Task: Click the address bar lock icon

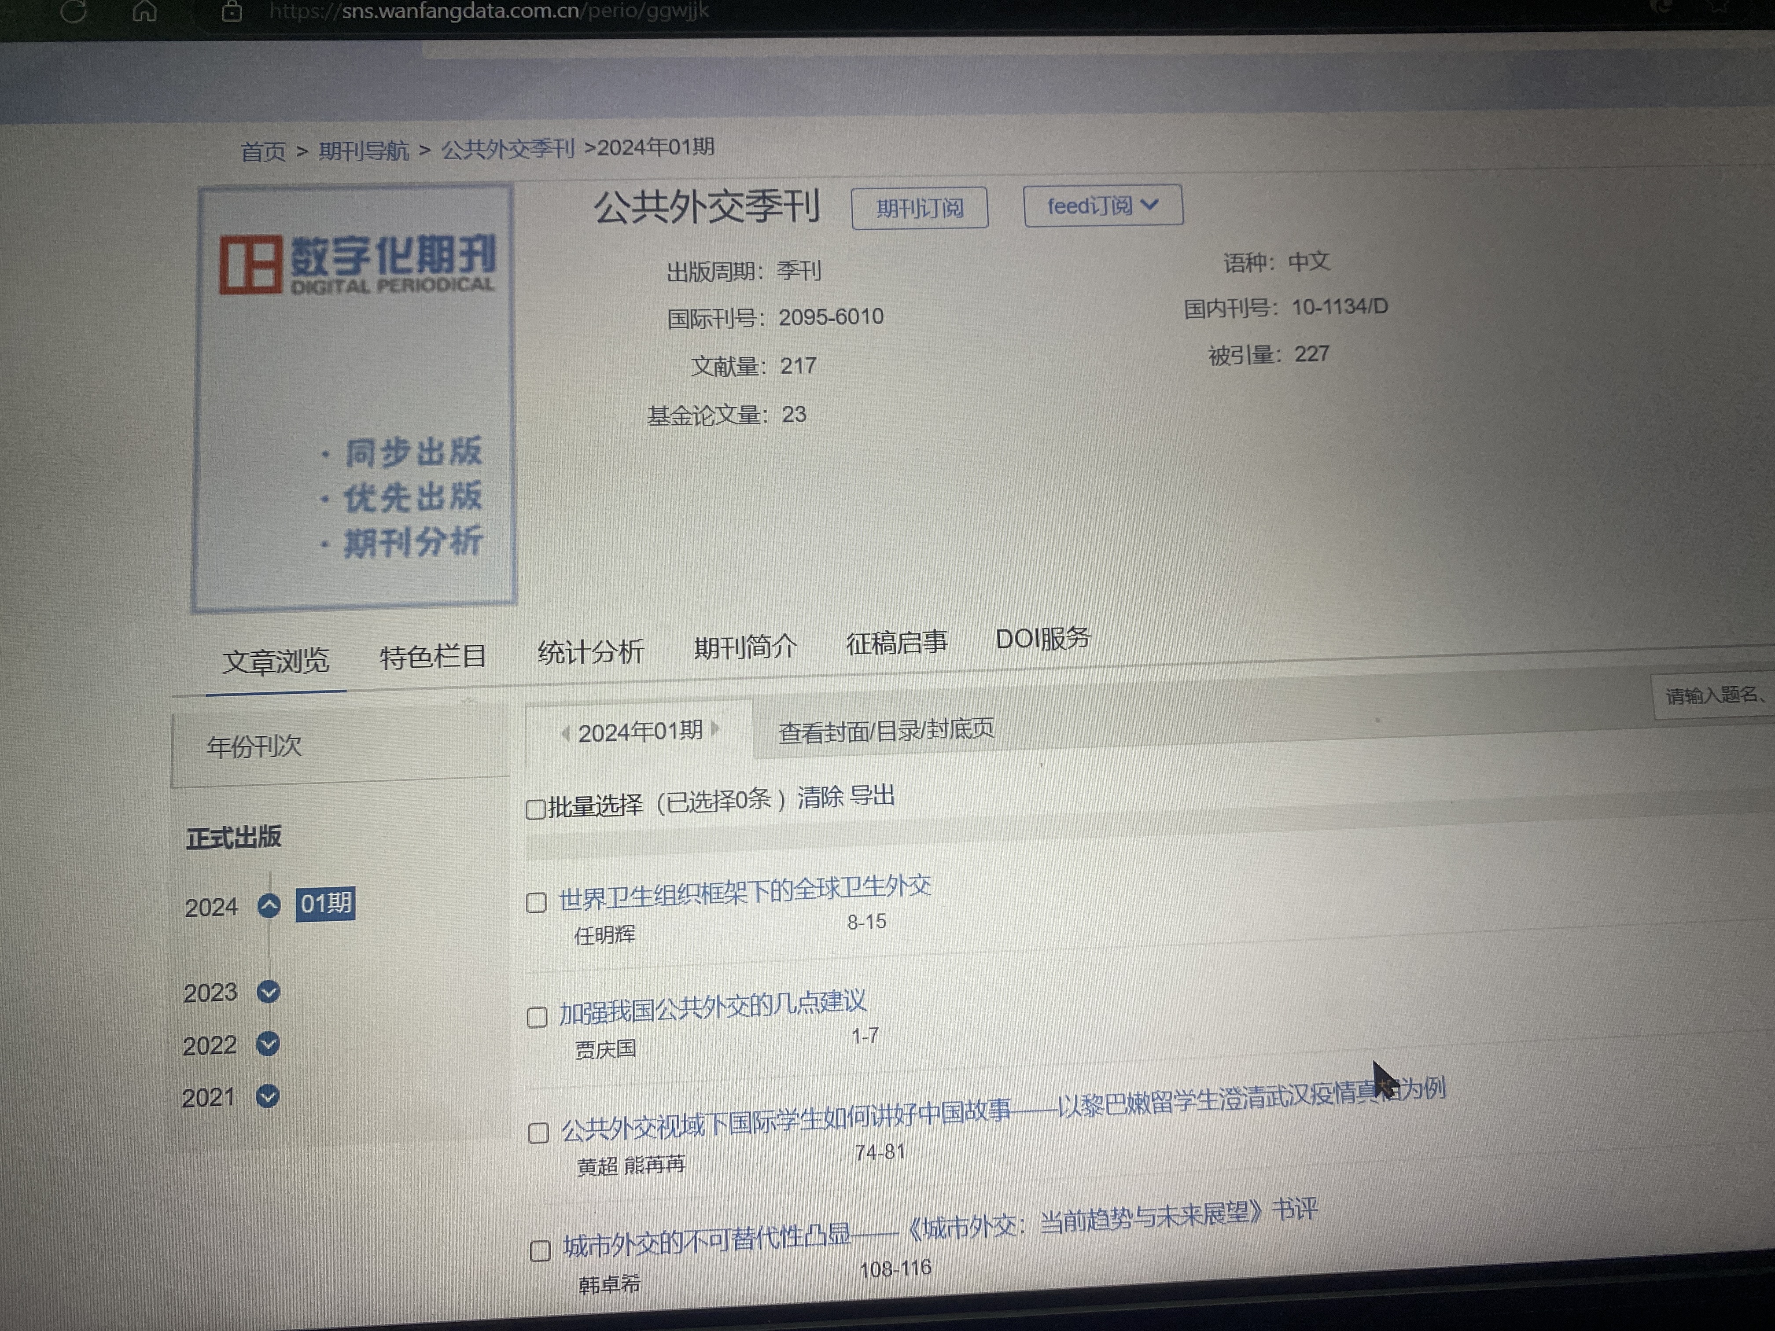Action: 232,11
